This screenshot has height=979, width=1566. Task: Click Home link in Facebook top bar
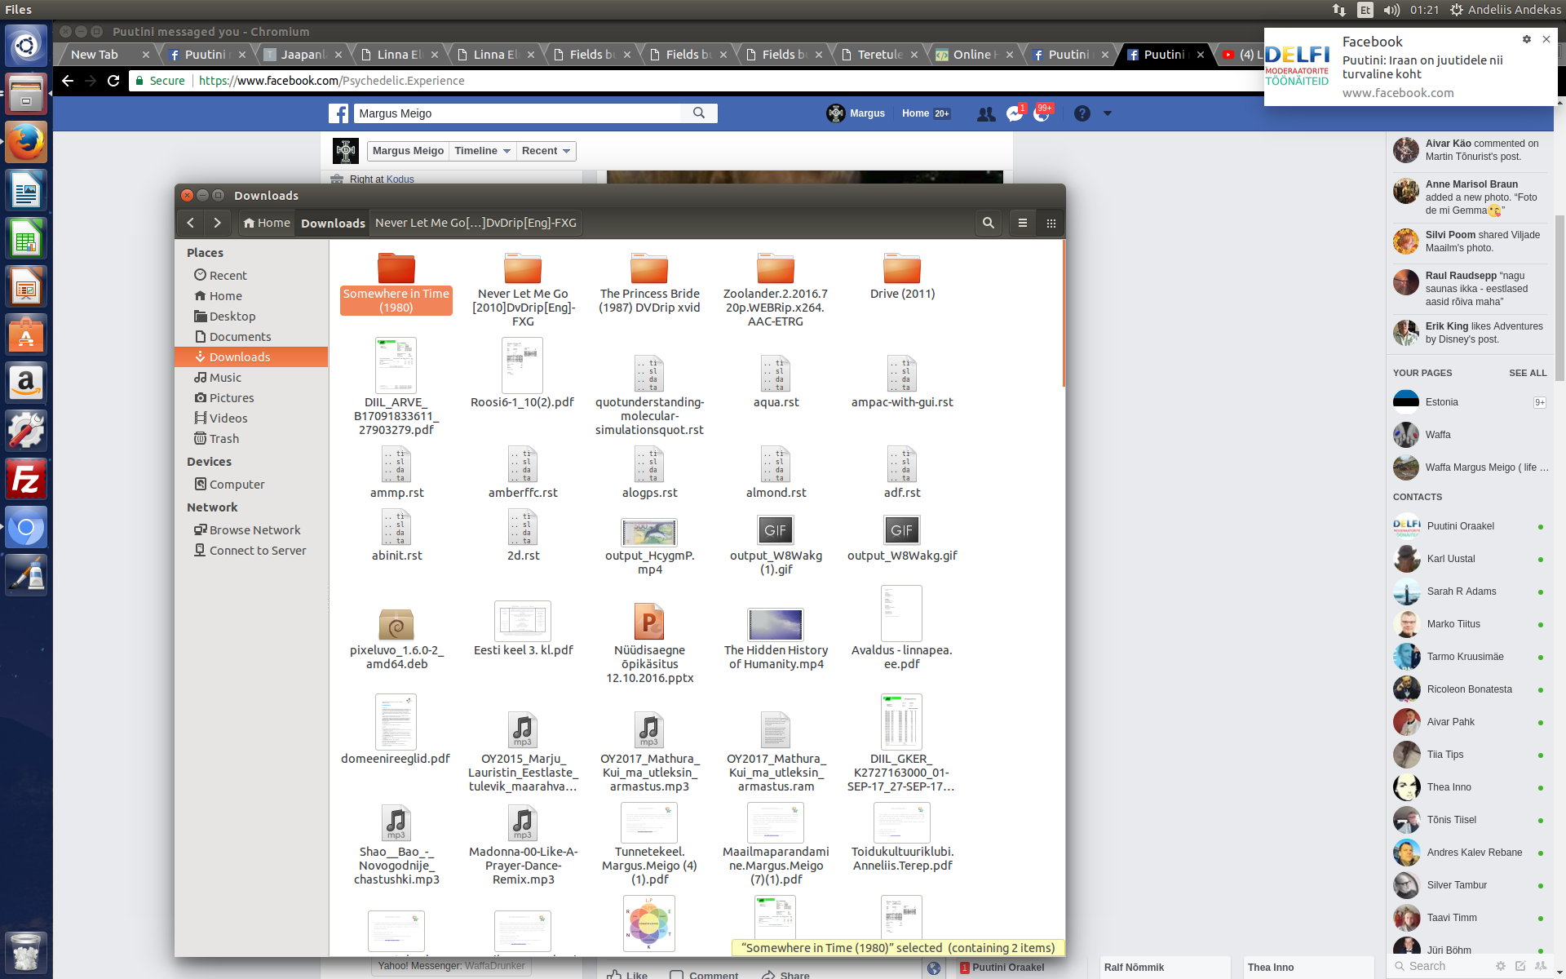(x=915, y=113)
